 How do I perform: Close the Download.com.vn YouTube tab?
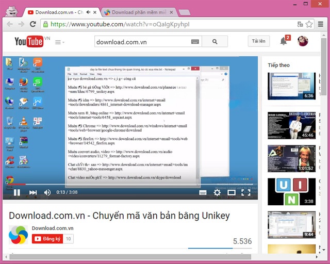pos(95,12)
